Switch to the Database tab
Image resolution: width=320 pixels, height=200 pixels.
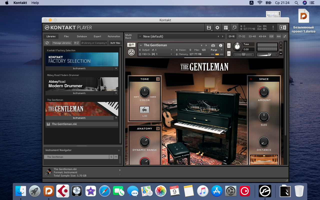click(82, 36)
